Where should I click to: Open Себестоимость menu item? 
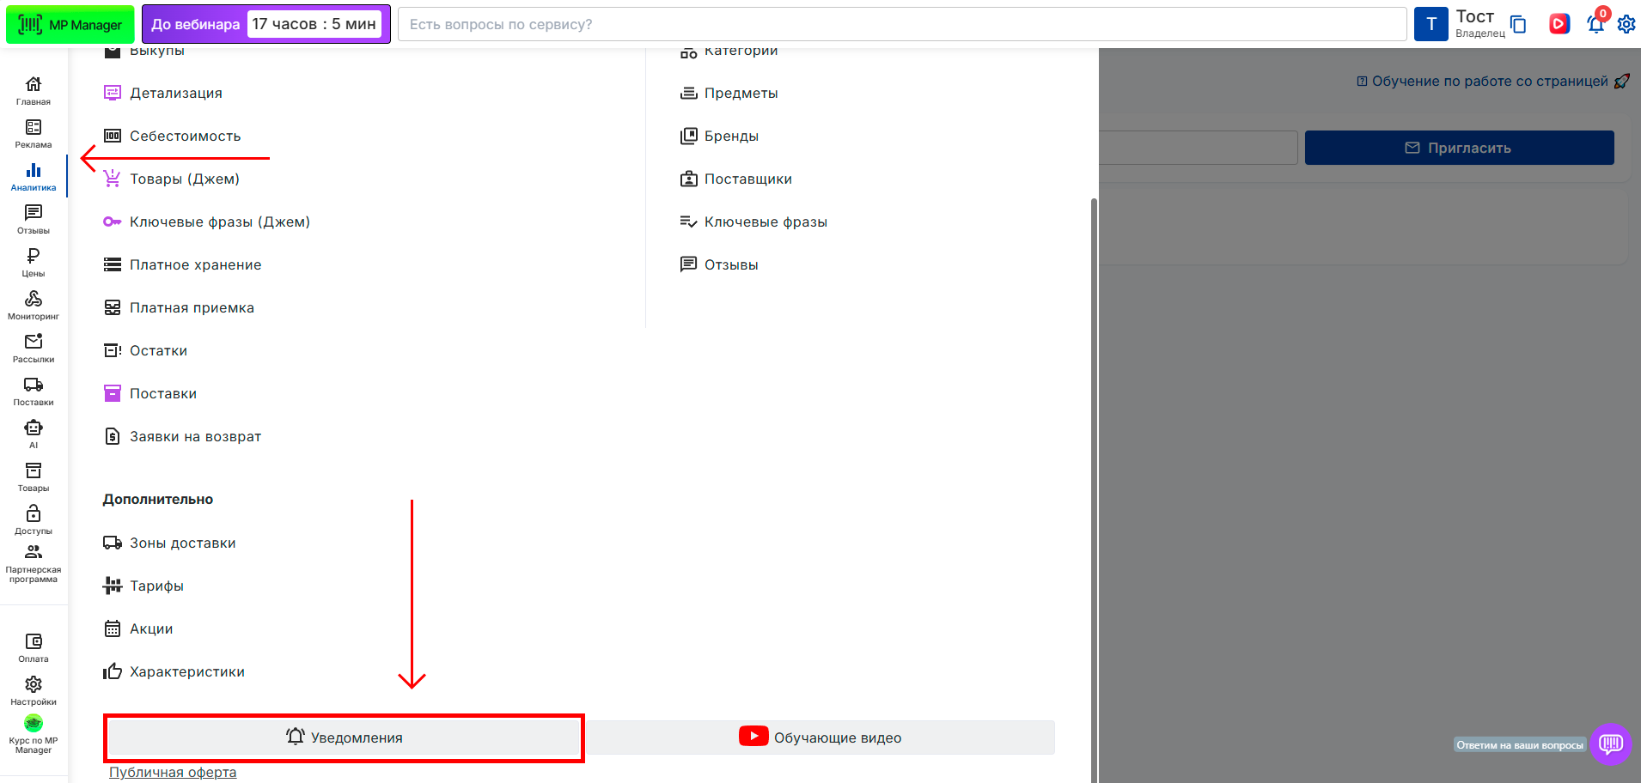pos(185,136)
